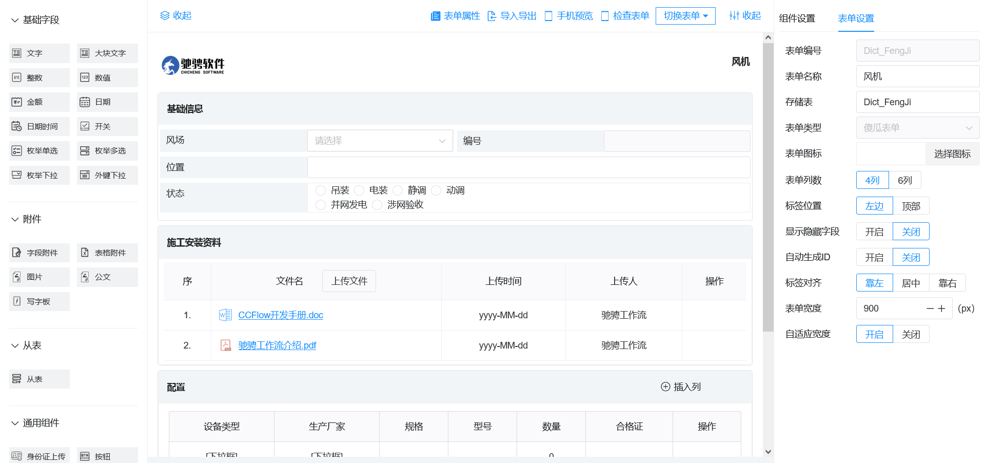Open the 切换表单 dropdown button
The height and width of the screenshot is (463, 985).
tap(685, 16)
